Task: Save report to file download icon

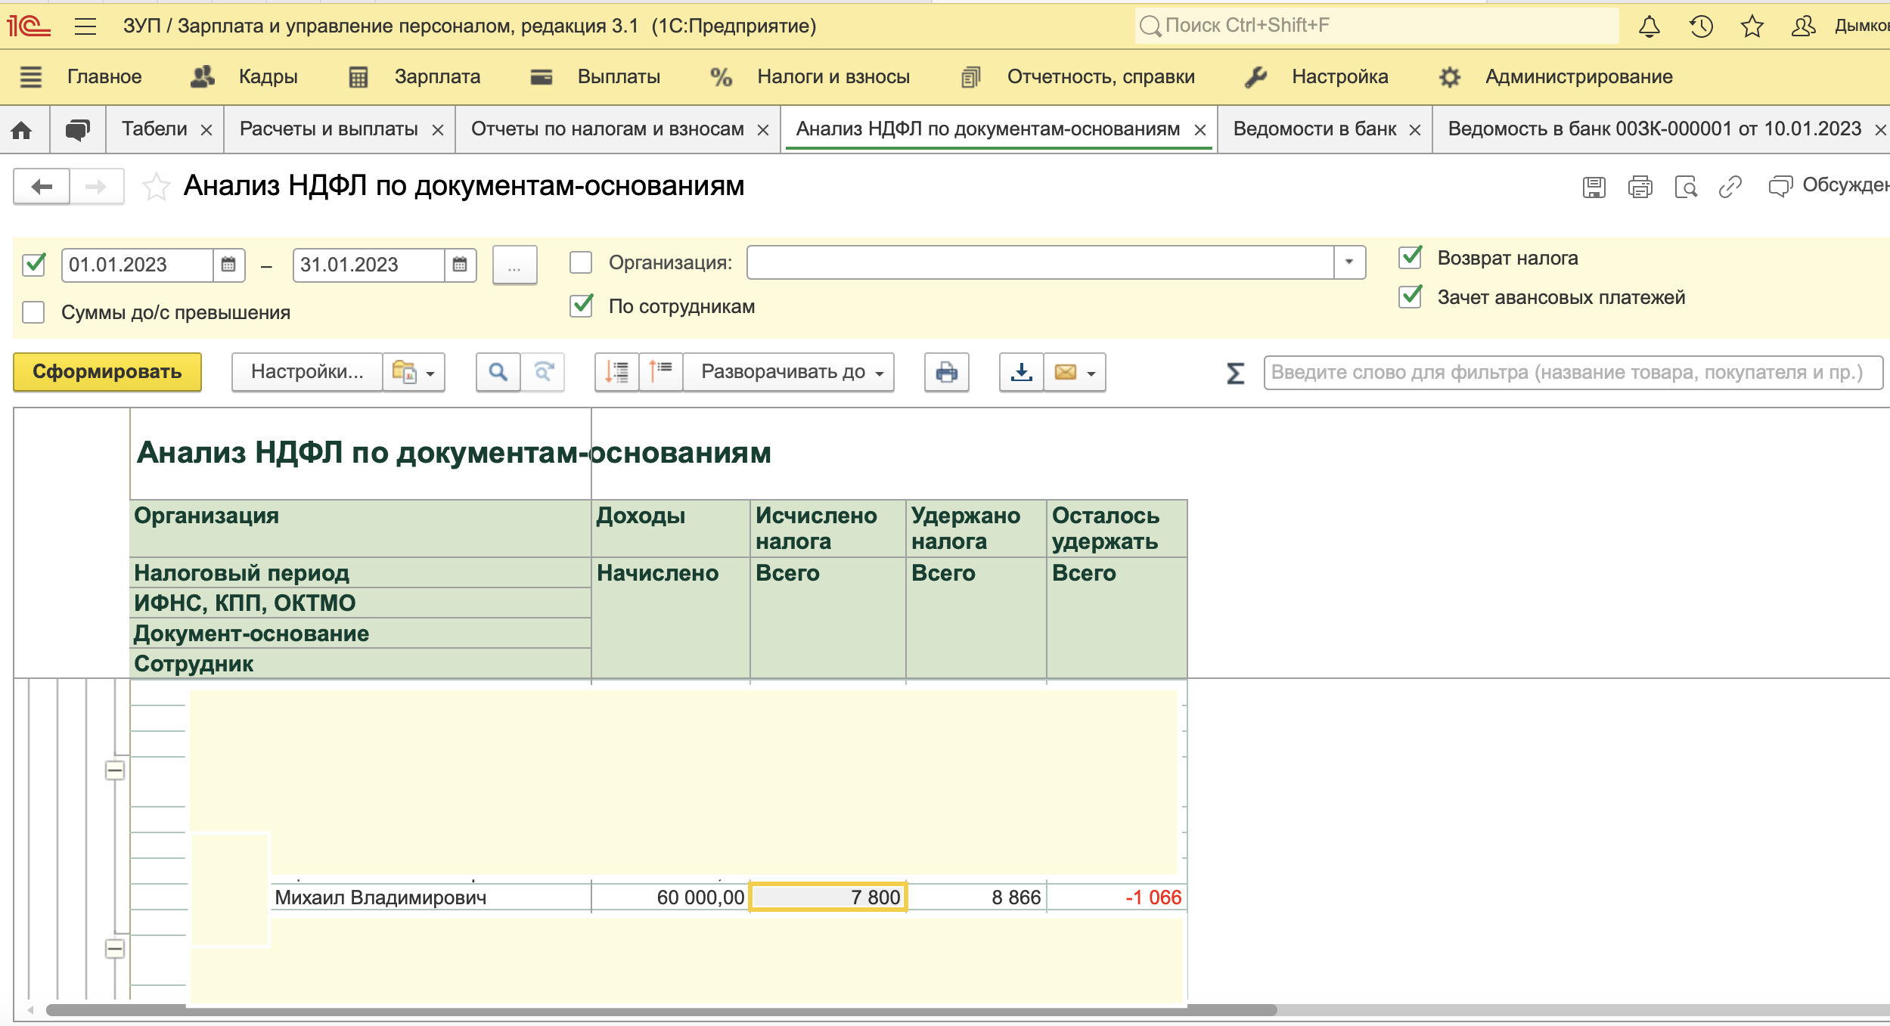Action: coord(1022,372)
